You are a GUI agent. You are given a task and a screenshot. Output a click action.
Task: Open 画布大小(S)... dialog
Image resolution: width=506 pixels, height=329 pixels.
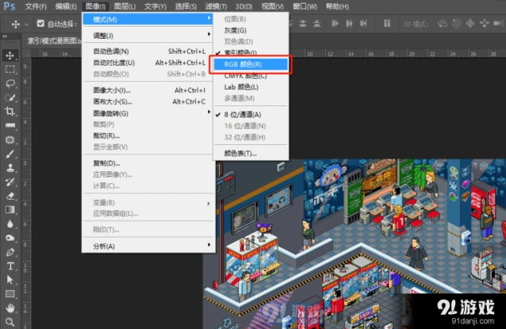coord(148,101)
